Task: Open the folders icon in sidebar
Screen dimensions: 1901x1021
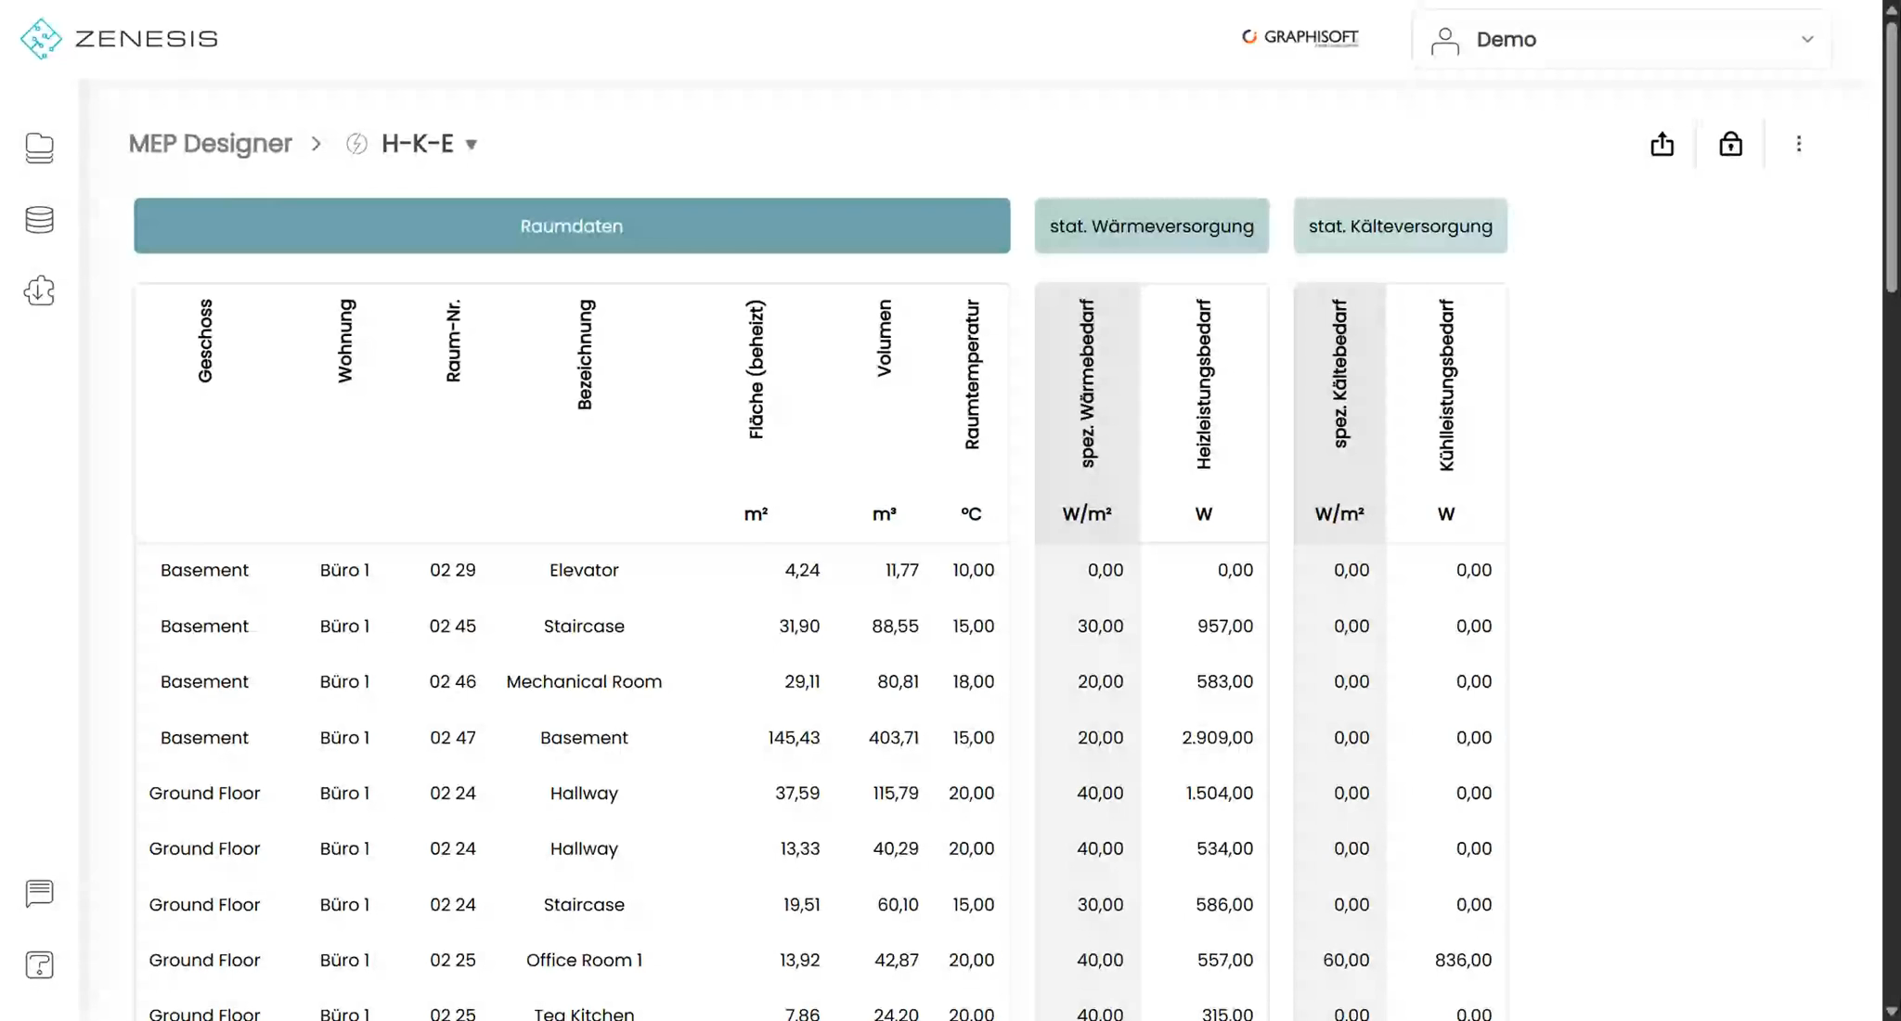Action: click(x=39, y=148)
